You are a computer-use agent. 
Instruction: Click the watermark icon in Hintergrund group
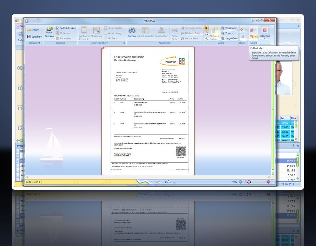click(x=242, y=37)
